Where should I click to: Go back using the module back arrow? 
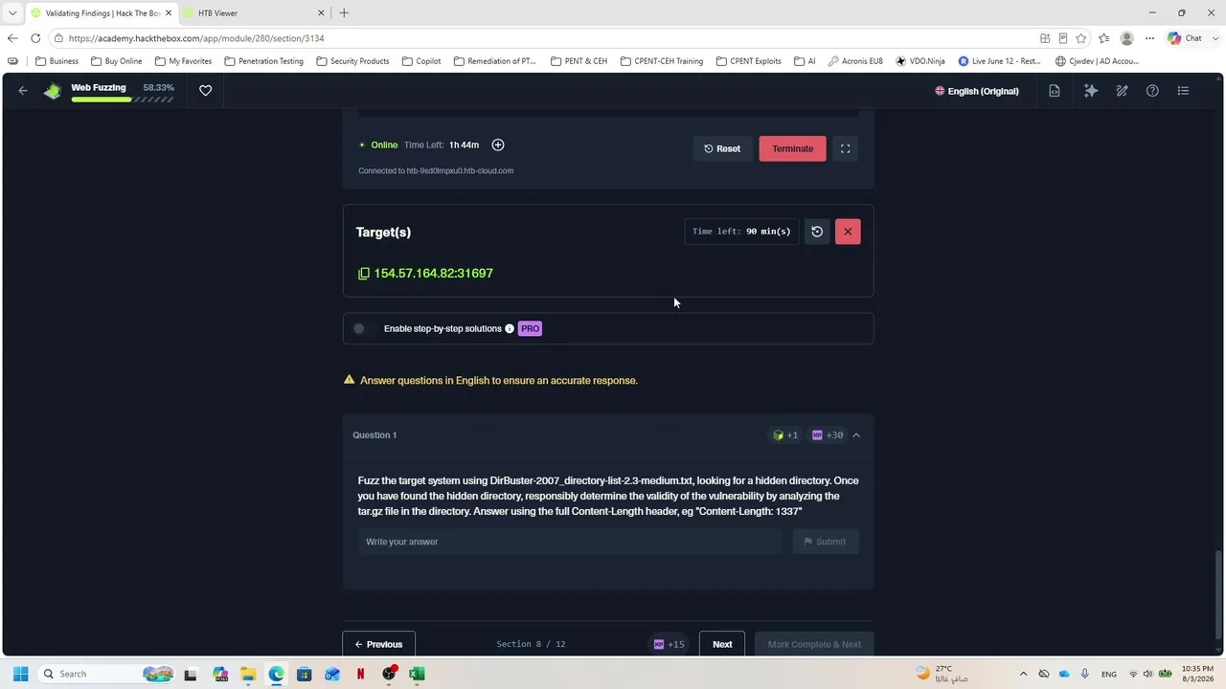click(x=23, y=91)
